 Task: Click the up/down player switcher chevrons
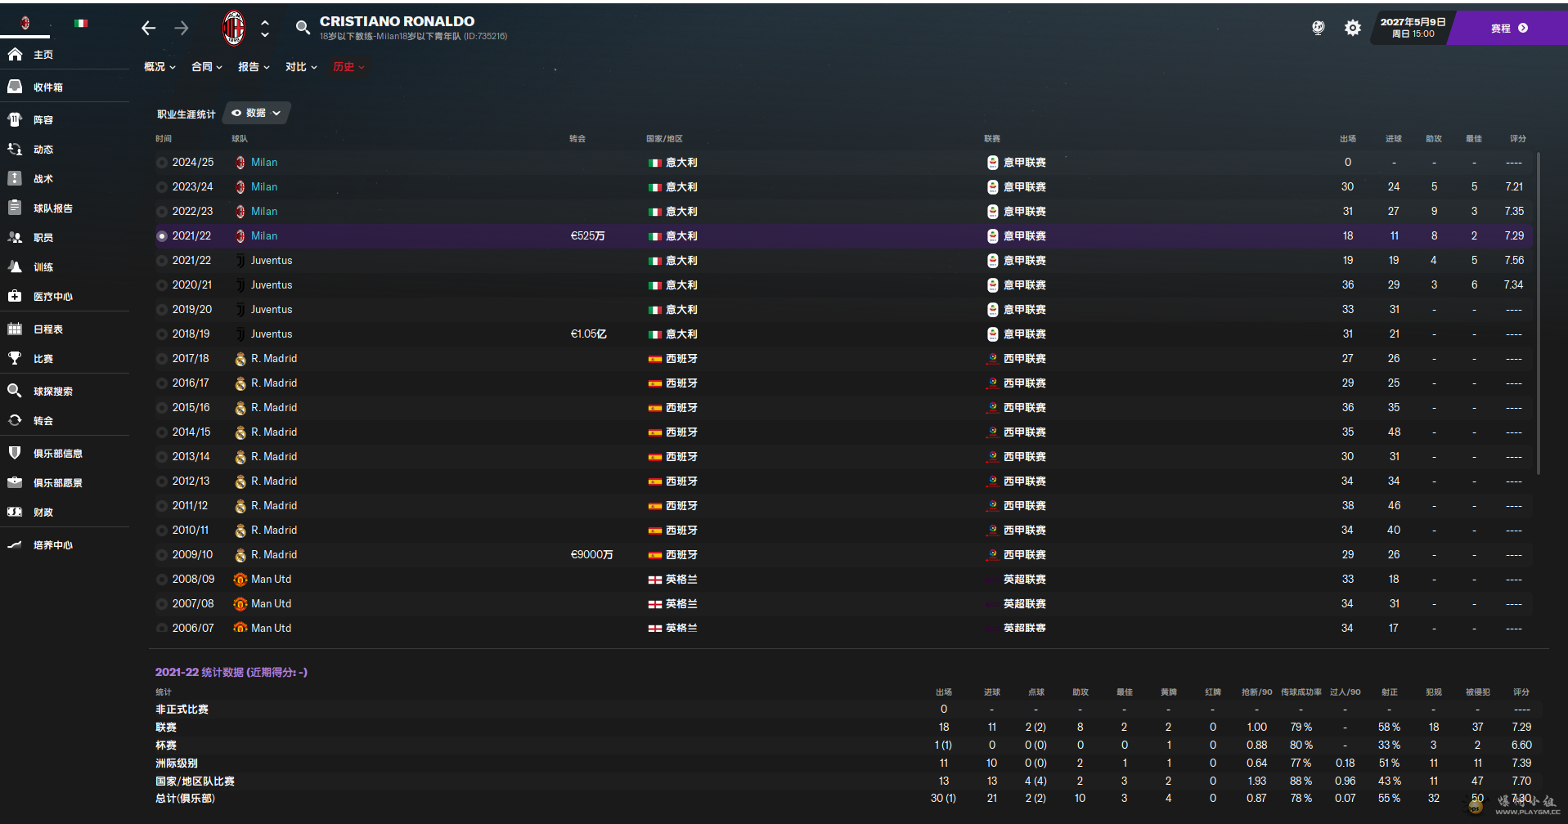[x=265, y=29]
